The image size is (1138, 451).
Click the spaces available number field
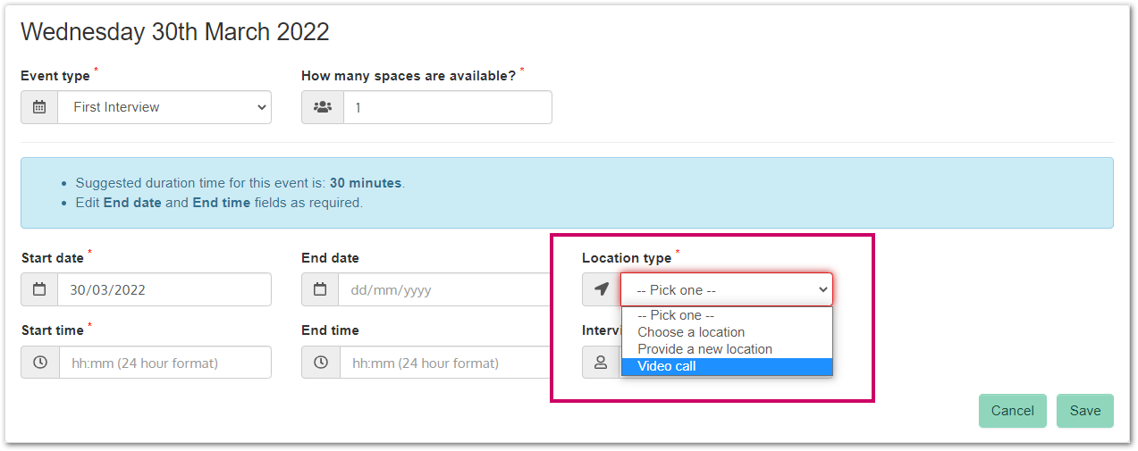(x=447, y=107)
